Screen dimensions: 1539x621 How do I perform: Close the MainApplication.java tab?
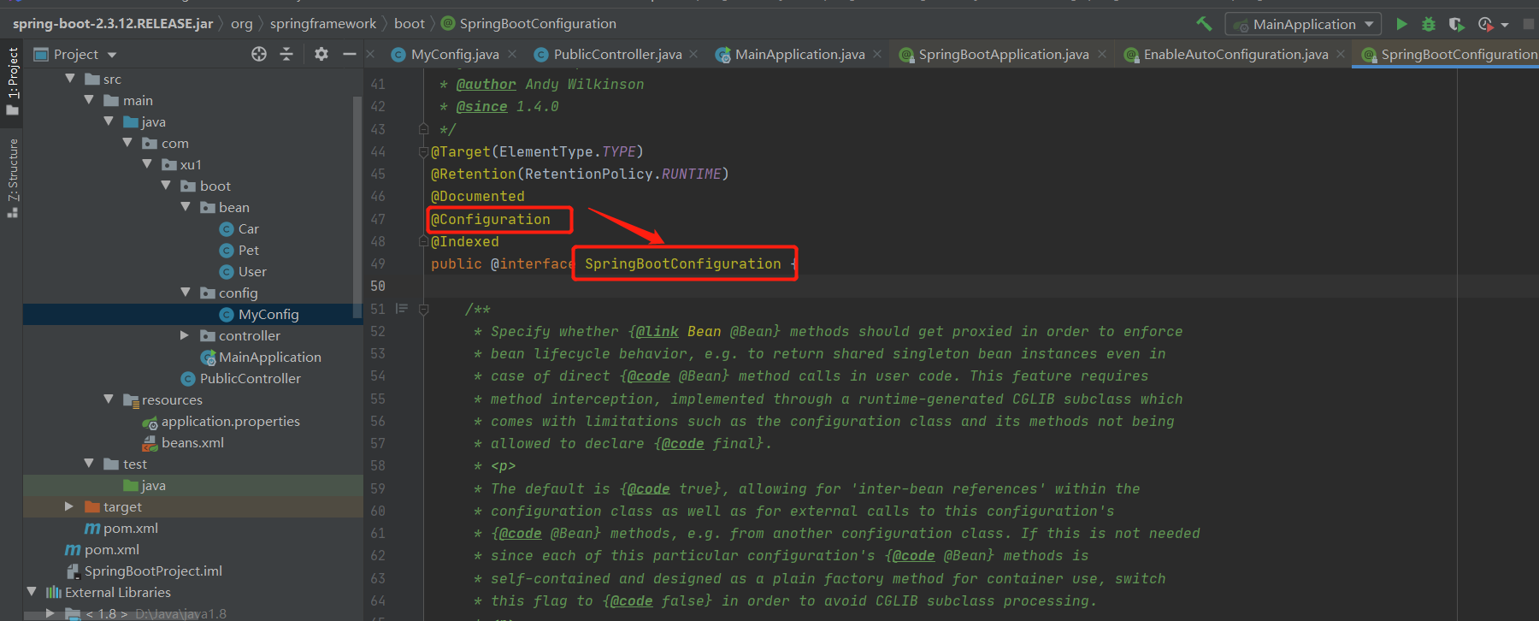(877, 54)
